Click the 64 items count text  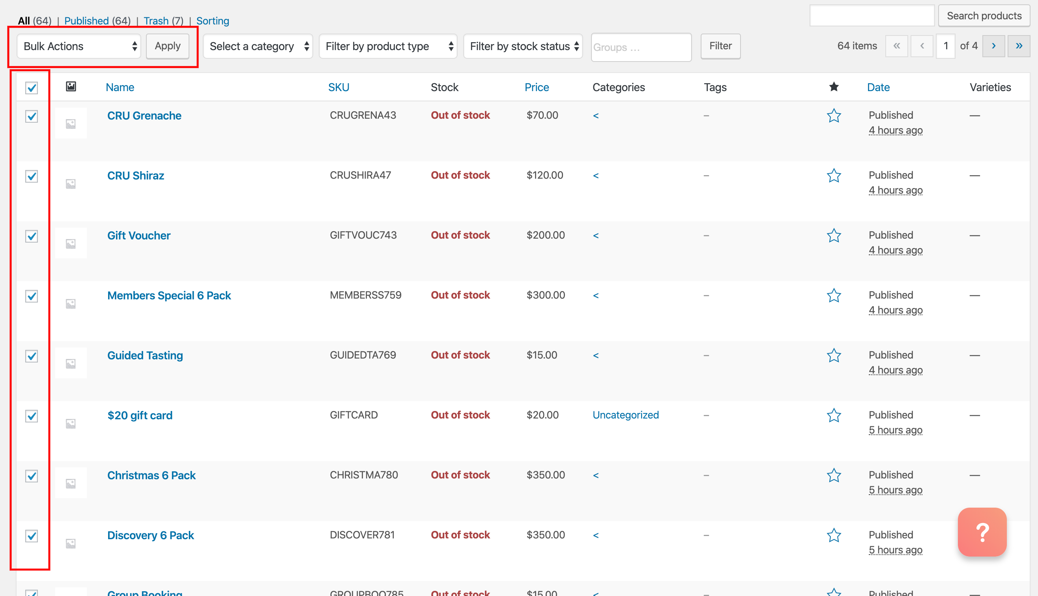coord(857,46)
